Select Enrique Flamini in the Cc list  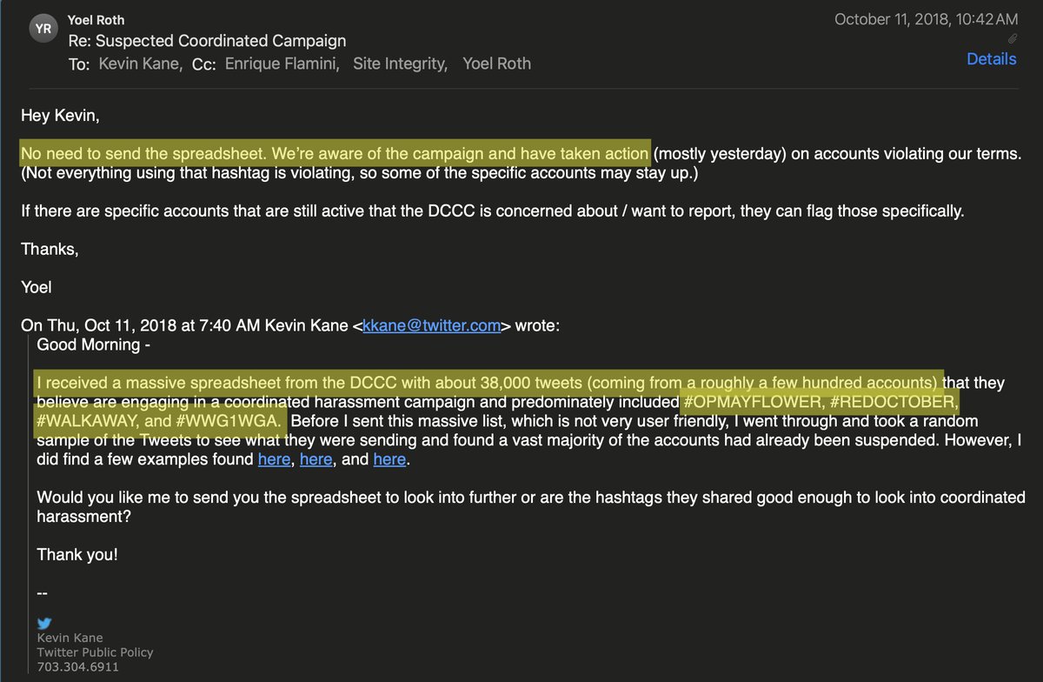pyautogui.click(x=278, y=64)
